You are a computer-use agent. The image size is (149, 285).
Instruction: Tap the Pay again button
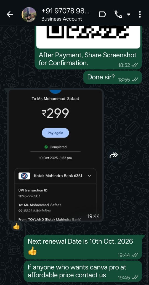coord(55,133)
